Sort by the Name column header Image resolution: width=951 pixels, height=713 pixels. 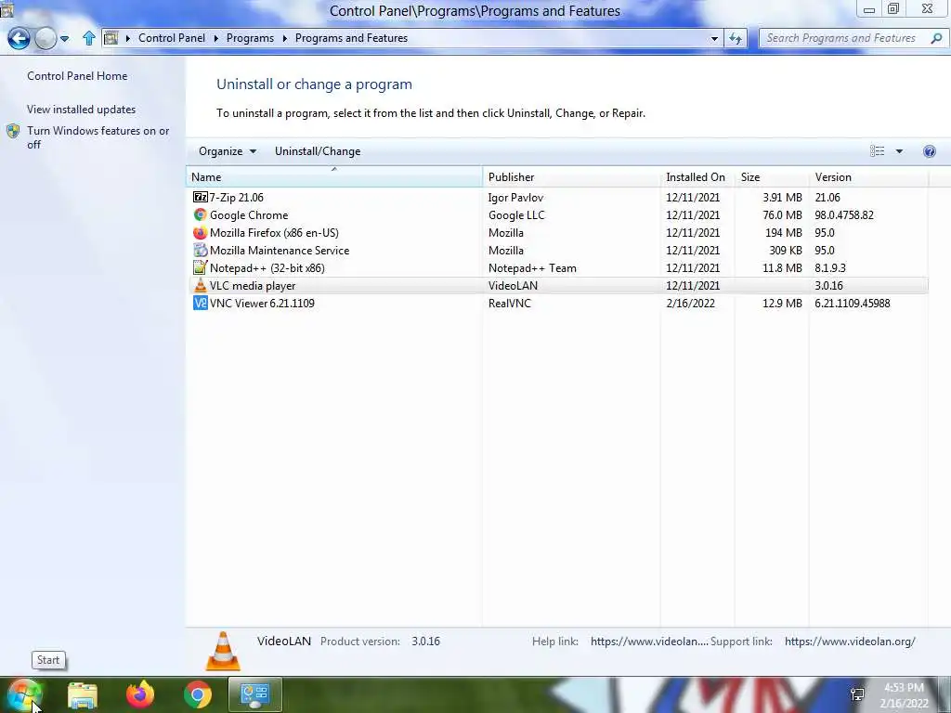pyautogui.click(x=334, y=177)
